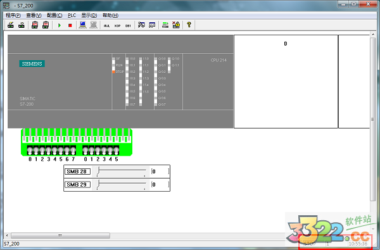Click the SMB 28 potentiometer slider handle

click(x=98, y=172)
